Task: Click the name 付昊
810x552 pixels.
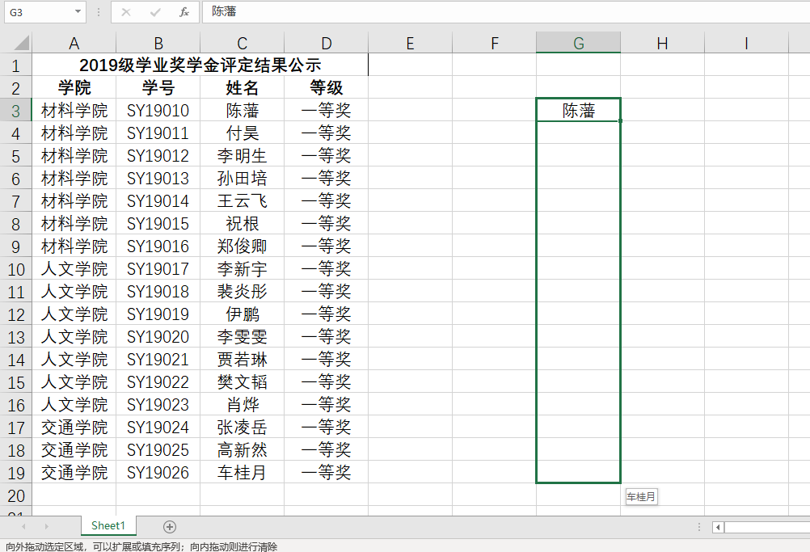Action: click(x=242, y=133)
